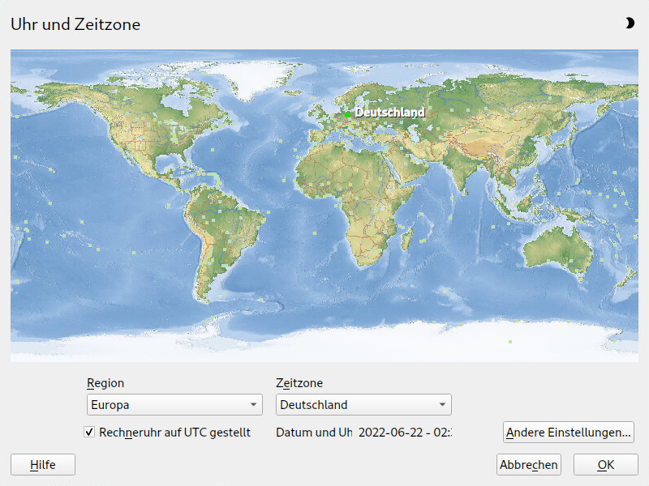Screen dimensions: 649x486
Task: Click the moon icon for dark mode
Action: coord(630,23)
